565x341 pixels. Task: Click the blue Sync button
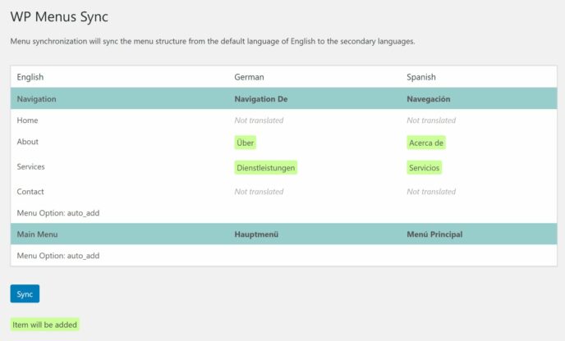tap(25, 293)
